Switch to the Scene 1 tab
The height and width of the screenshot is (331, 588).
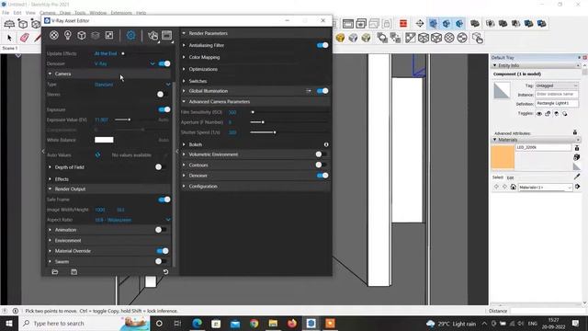(9, 49)
